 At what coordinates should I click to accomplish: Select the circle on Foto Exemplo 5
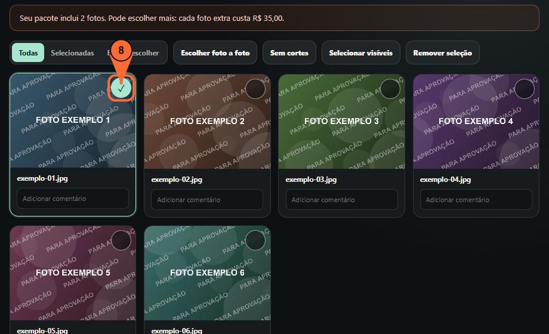coord(121,240)
